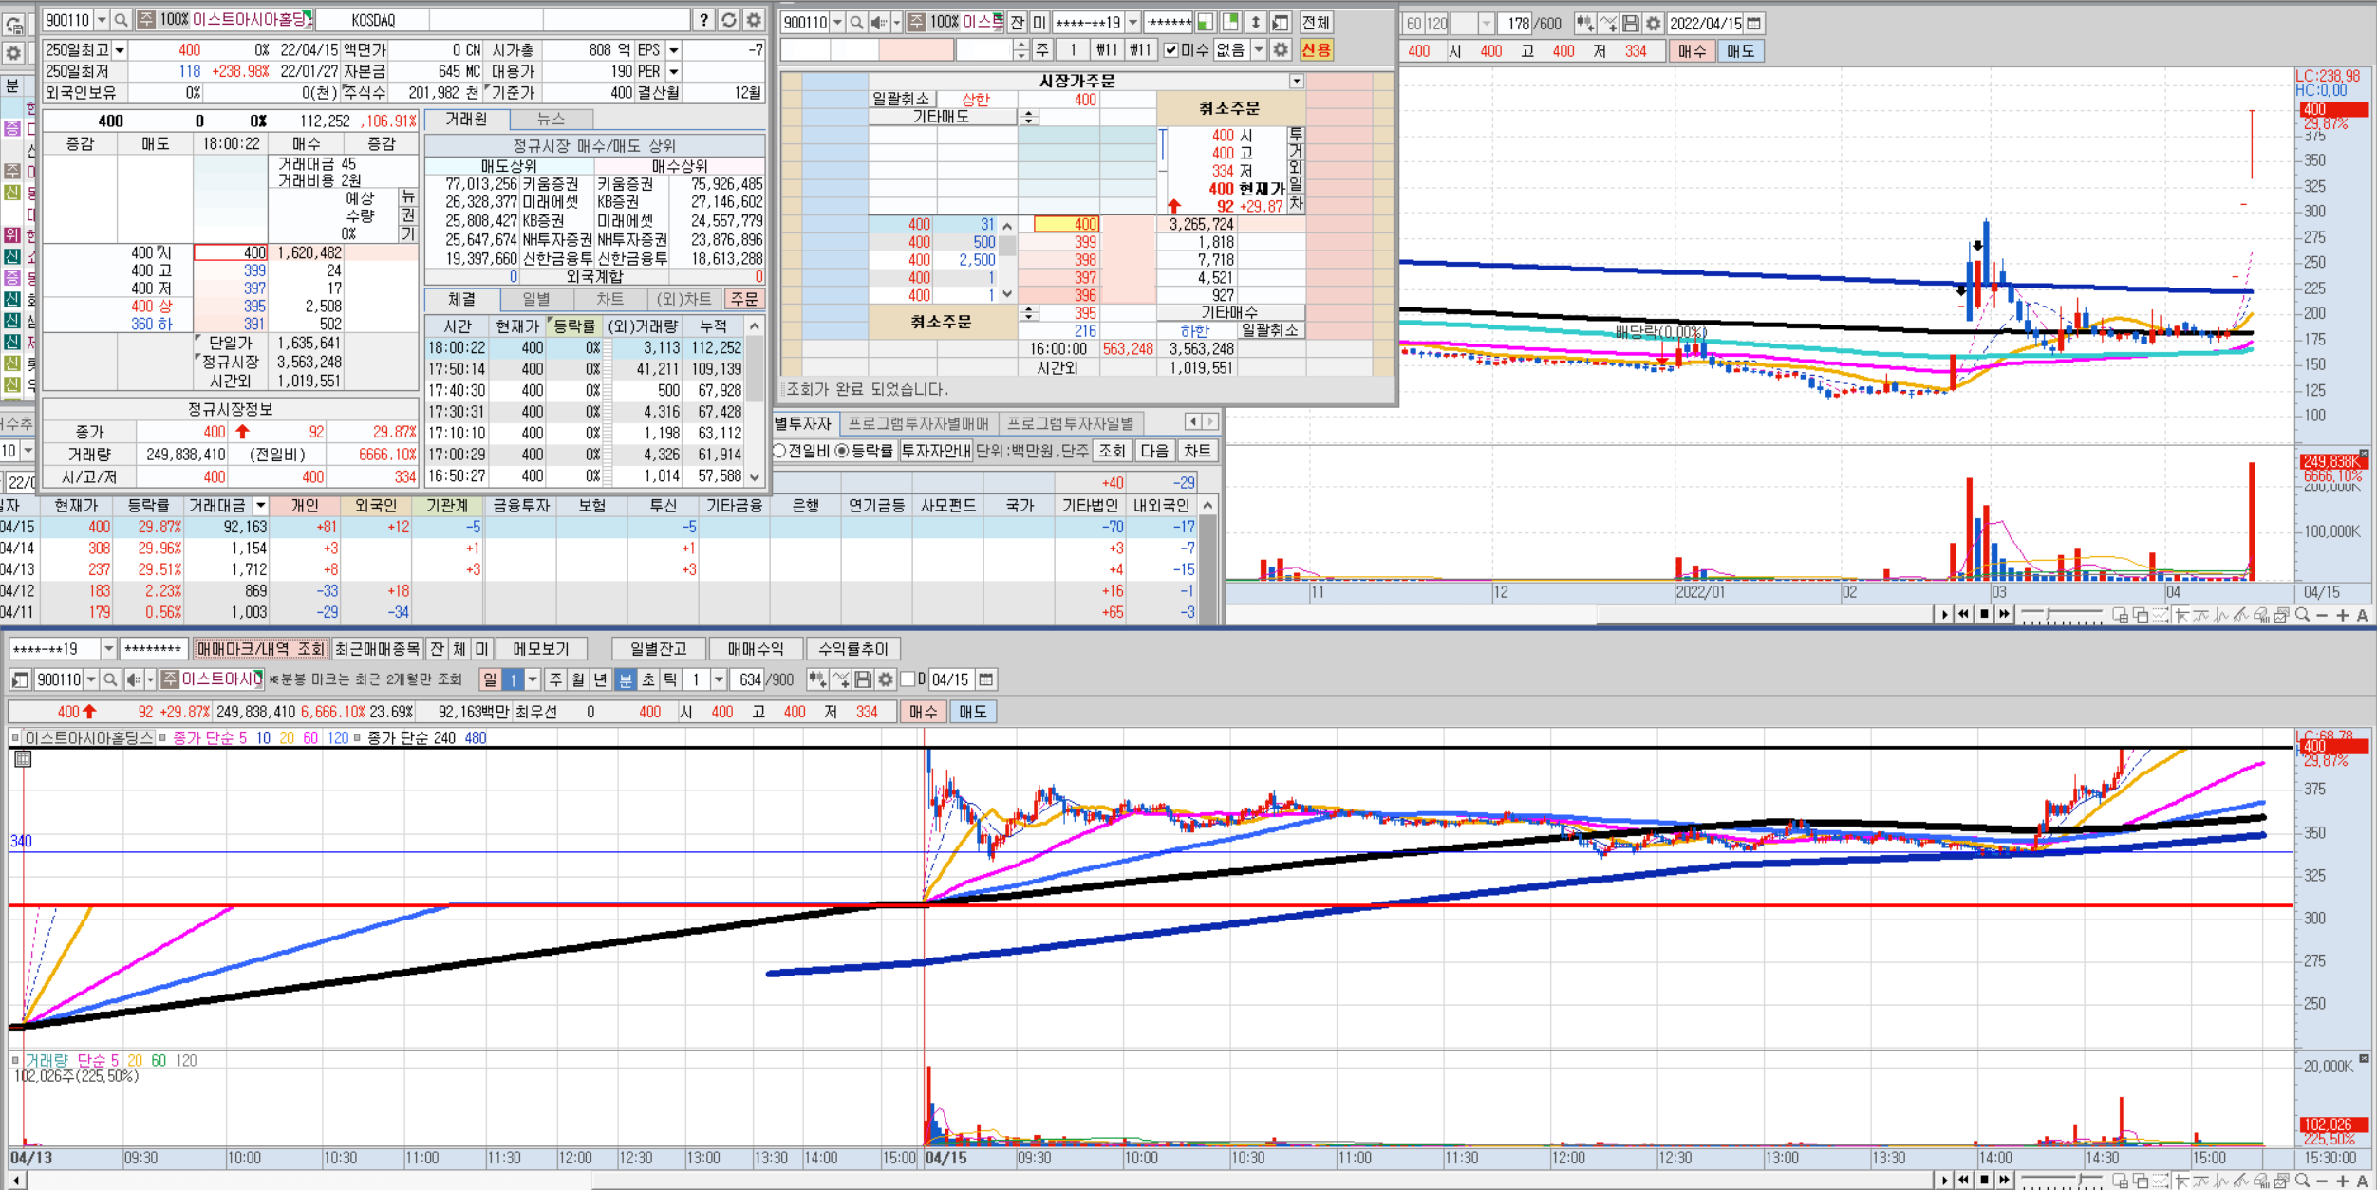Toggle the D checkbox before 04/15 date
The image size is (2377, 1190).
pos(908,679)
